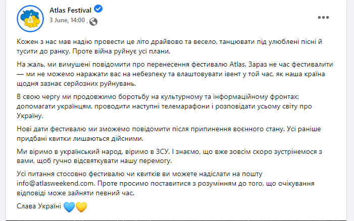Click the standalone word "Україну."
Screen dimensions: 354x221
(x=30, y=116)
